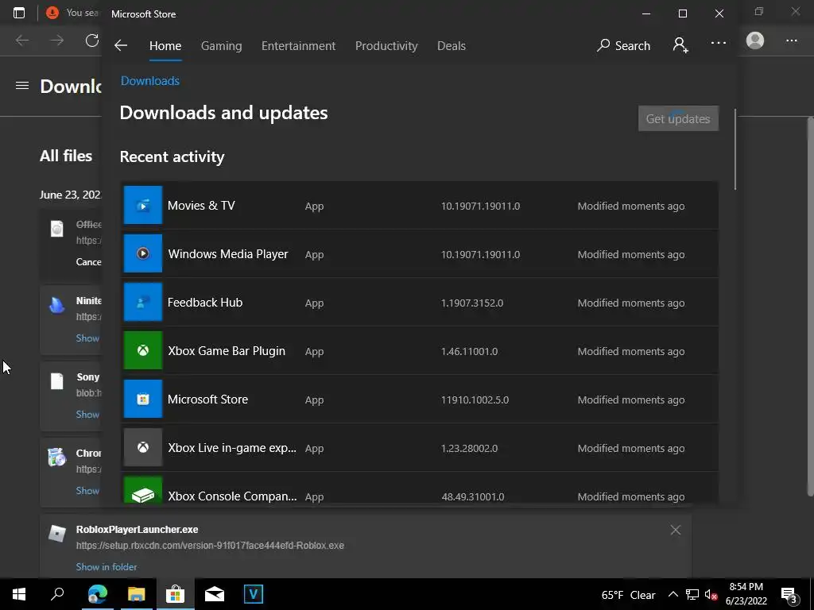Remove RobloxPlayerLauncher.exe from downloads list
This screenshot has width=814, height=610.
[x=676, y=530]
